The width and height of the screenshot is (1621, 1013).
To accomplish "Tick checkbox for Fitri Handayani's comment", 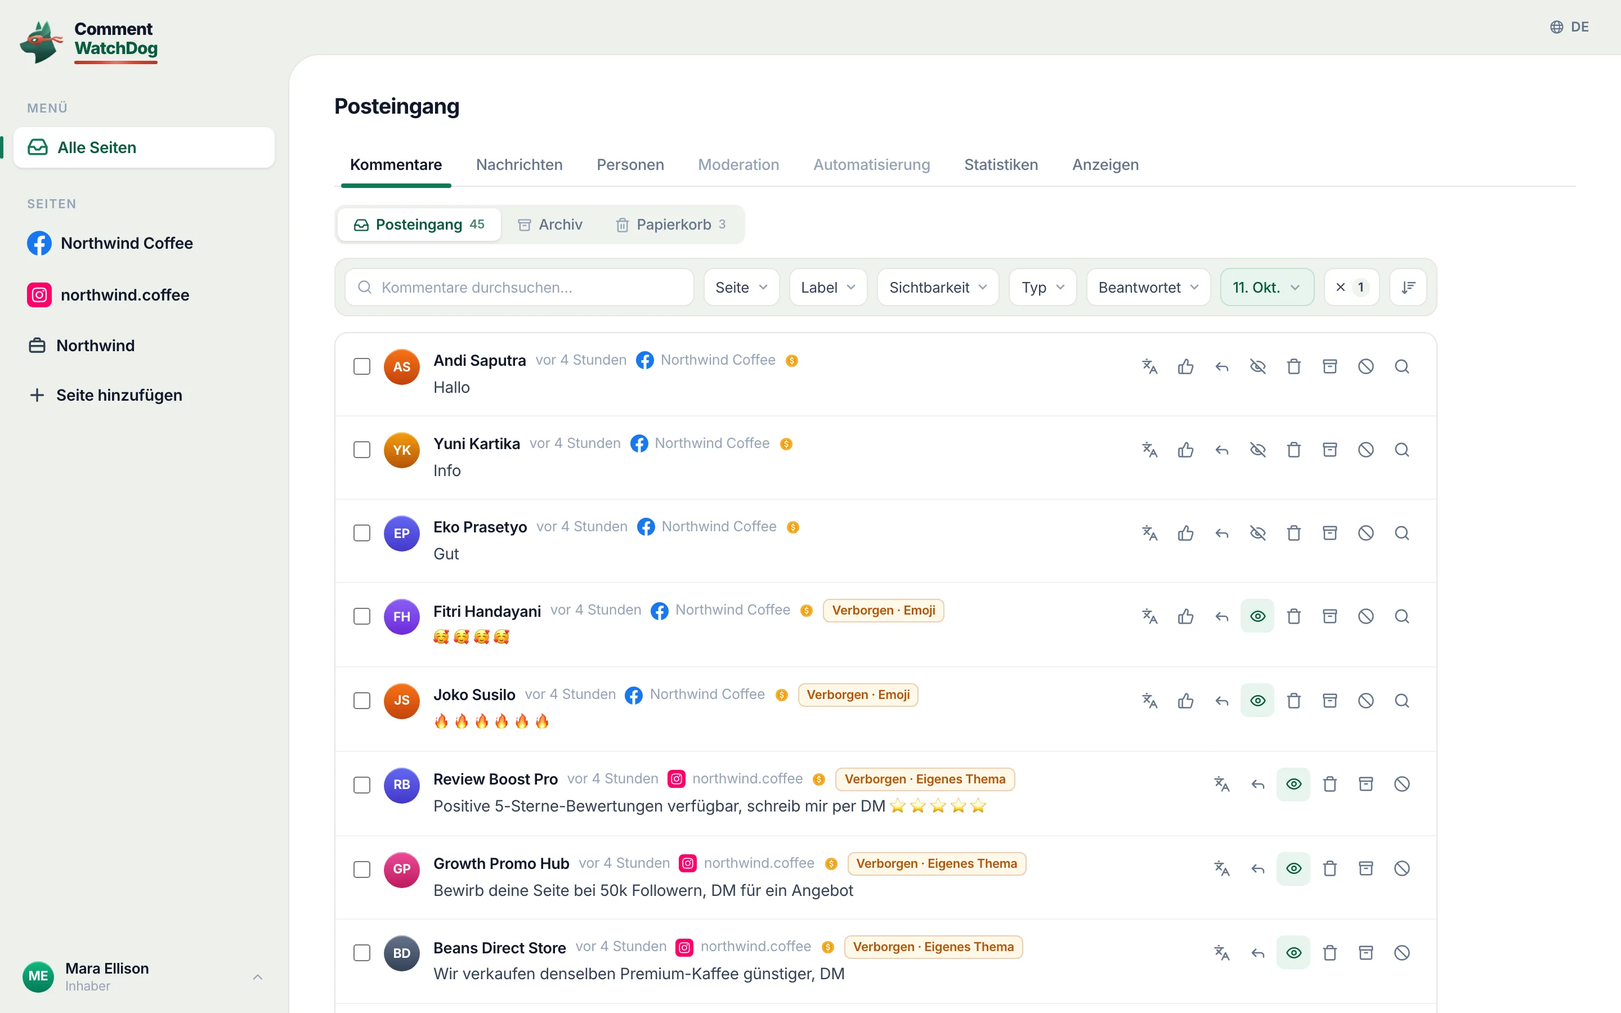I will 362,616.
